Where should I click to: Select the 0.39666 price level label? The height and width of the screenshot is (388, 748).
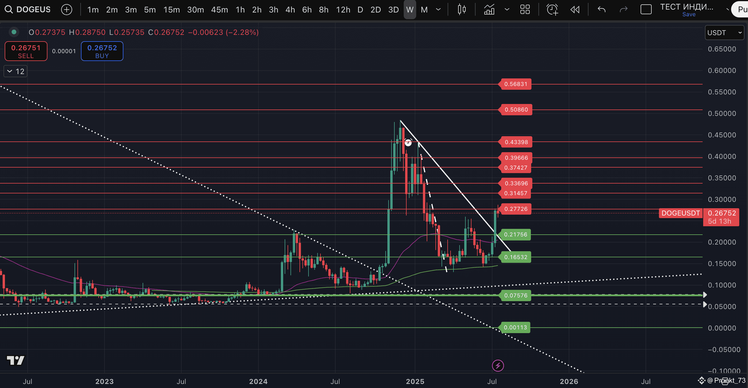[515, 158]
